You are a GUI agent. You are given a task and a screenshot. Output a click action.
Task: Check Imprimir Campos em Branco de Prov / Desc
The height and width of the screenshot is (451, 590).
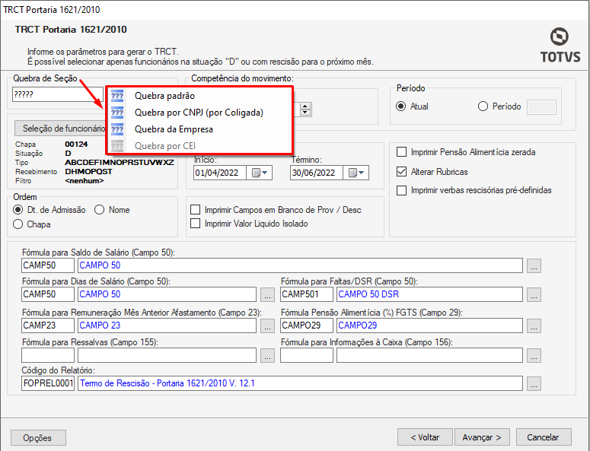click(196, 210)
